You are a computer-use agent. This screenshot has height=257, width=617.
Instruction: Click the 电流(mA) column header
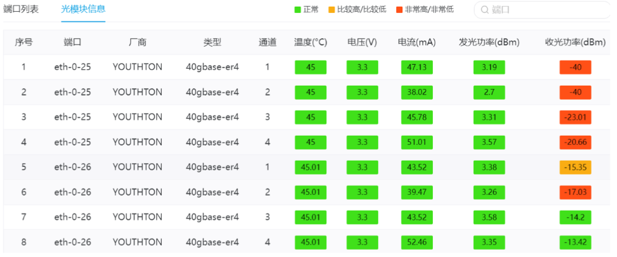click(x=416, y=42)
